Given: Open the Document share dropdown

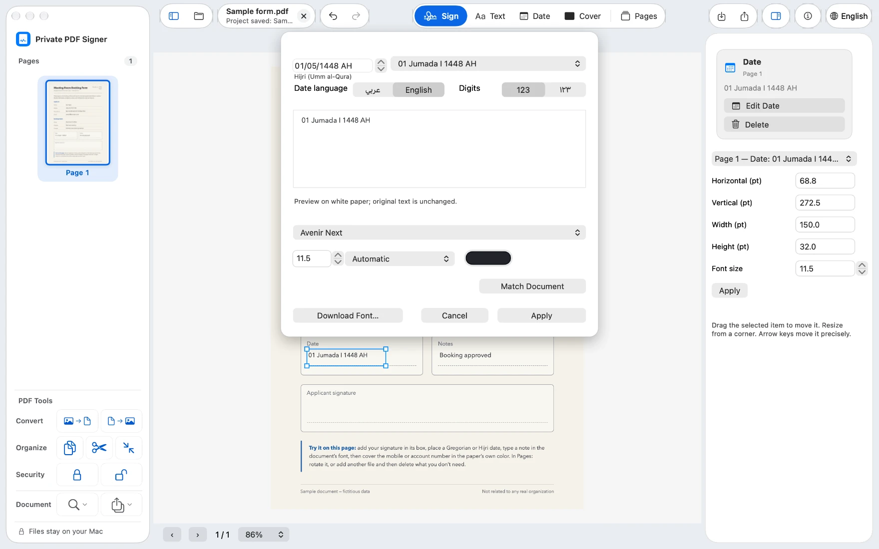Looking at the screenshot, I should (x=121, y=505).
